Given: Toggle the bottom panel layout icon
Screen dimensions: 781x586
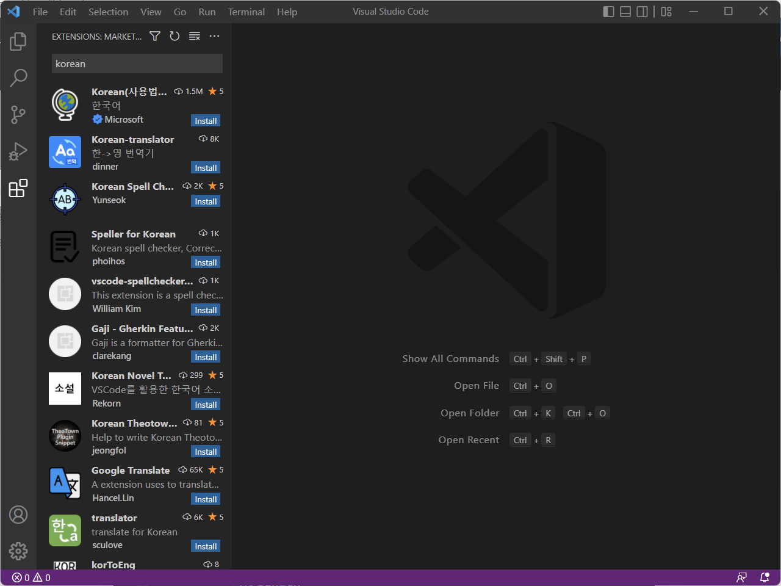Looking at the screenshot, I should [625, 12].
